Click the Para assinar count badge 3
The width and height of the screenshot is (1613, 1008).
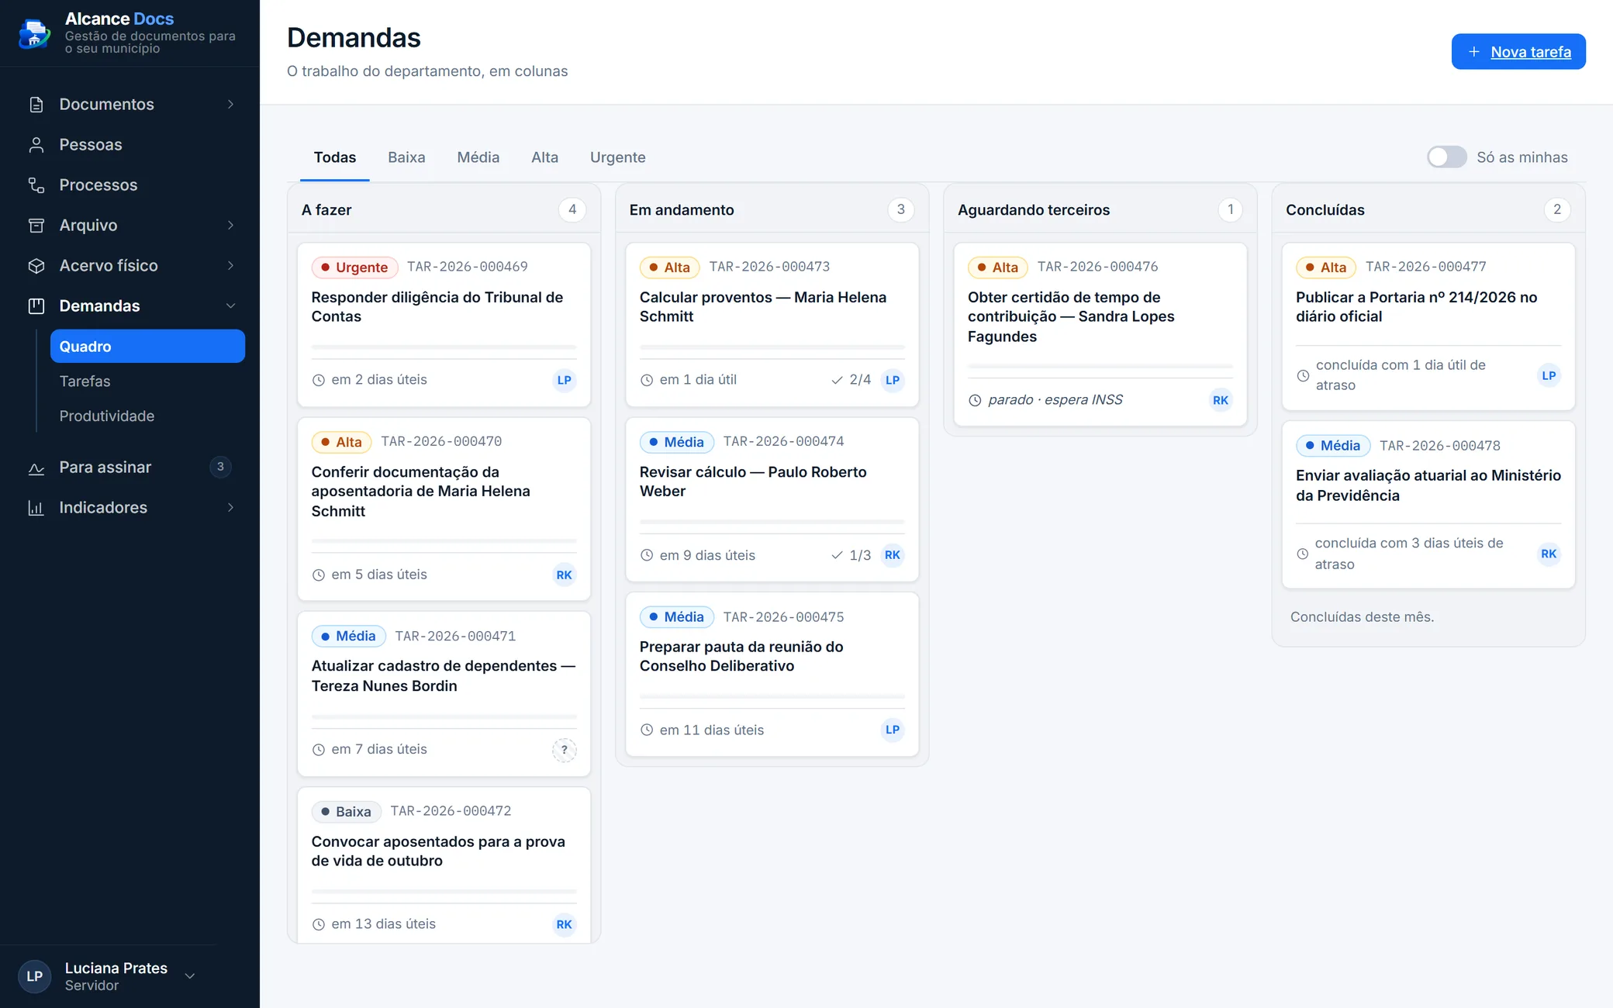[220, 467]
